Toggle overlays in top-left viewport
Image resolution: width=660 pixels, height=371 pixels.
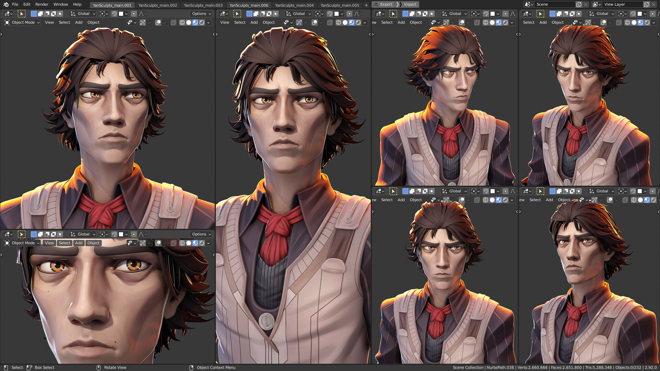pyautogui.click(x=158, y=22)
